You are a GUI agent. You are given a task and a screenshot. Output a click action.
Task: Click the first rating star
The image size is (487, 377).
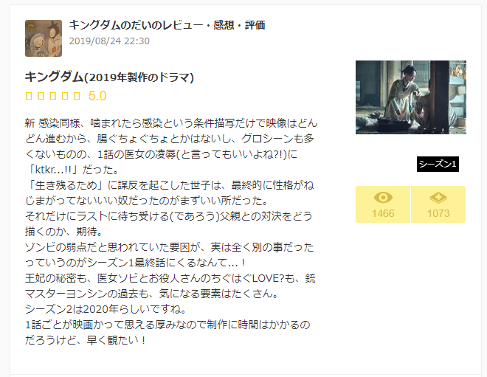29,96
